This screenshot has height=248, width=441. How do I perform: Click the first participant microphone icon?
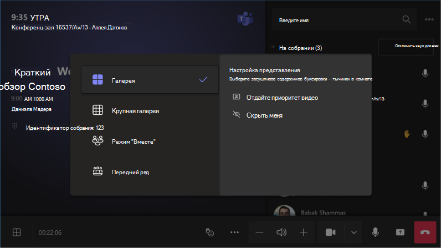[x=425, y=73]
